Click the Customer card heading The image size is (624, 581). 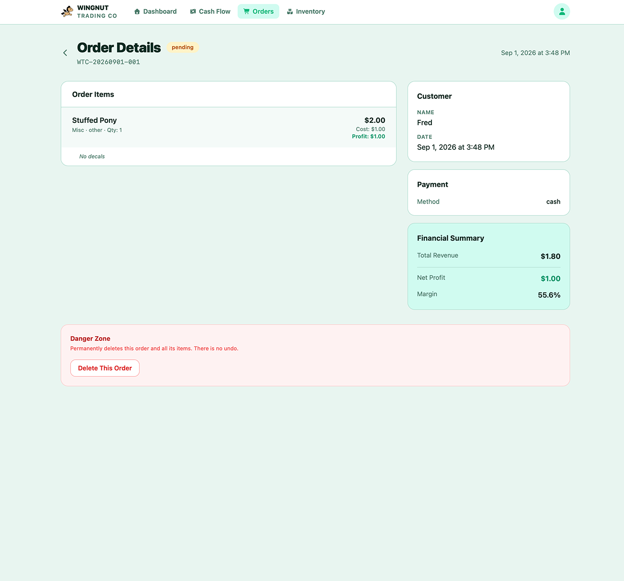[434, 96]
